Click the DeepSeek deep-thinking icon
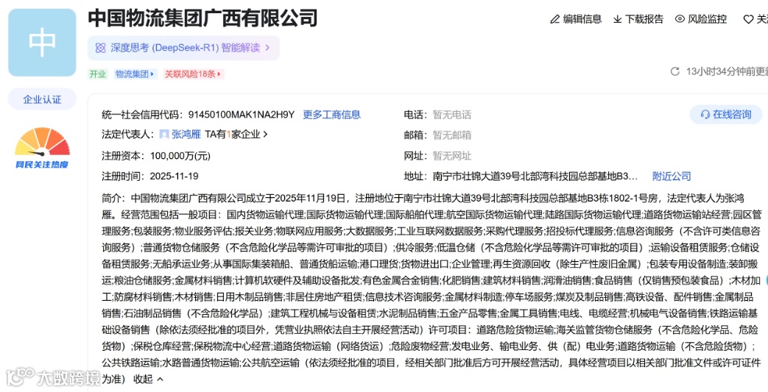Image resolution: width=768 pixels, height=392 pixels. [x=100, y=48]
